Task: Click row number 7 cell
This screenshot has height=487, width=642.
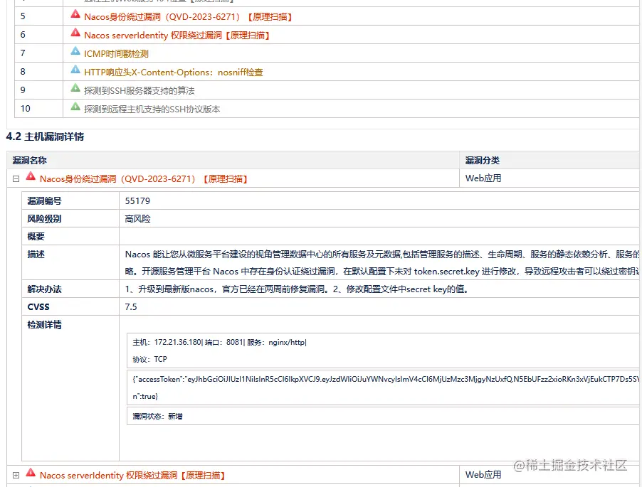Action: pos(38,53)
